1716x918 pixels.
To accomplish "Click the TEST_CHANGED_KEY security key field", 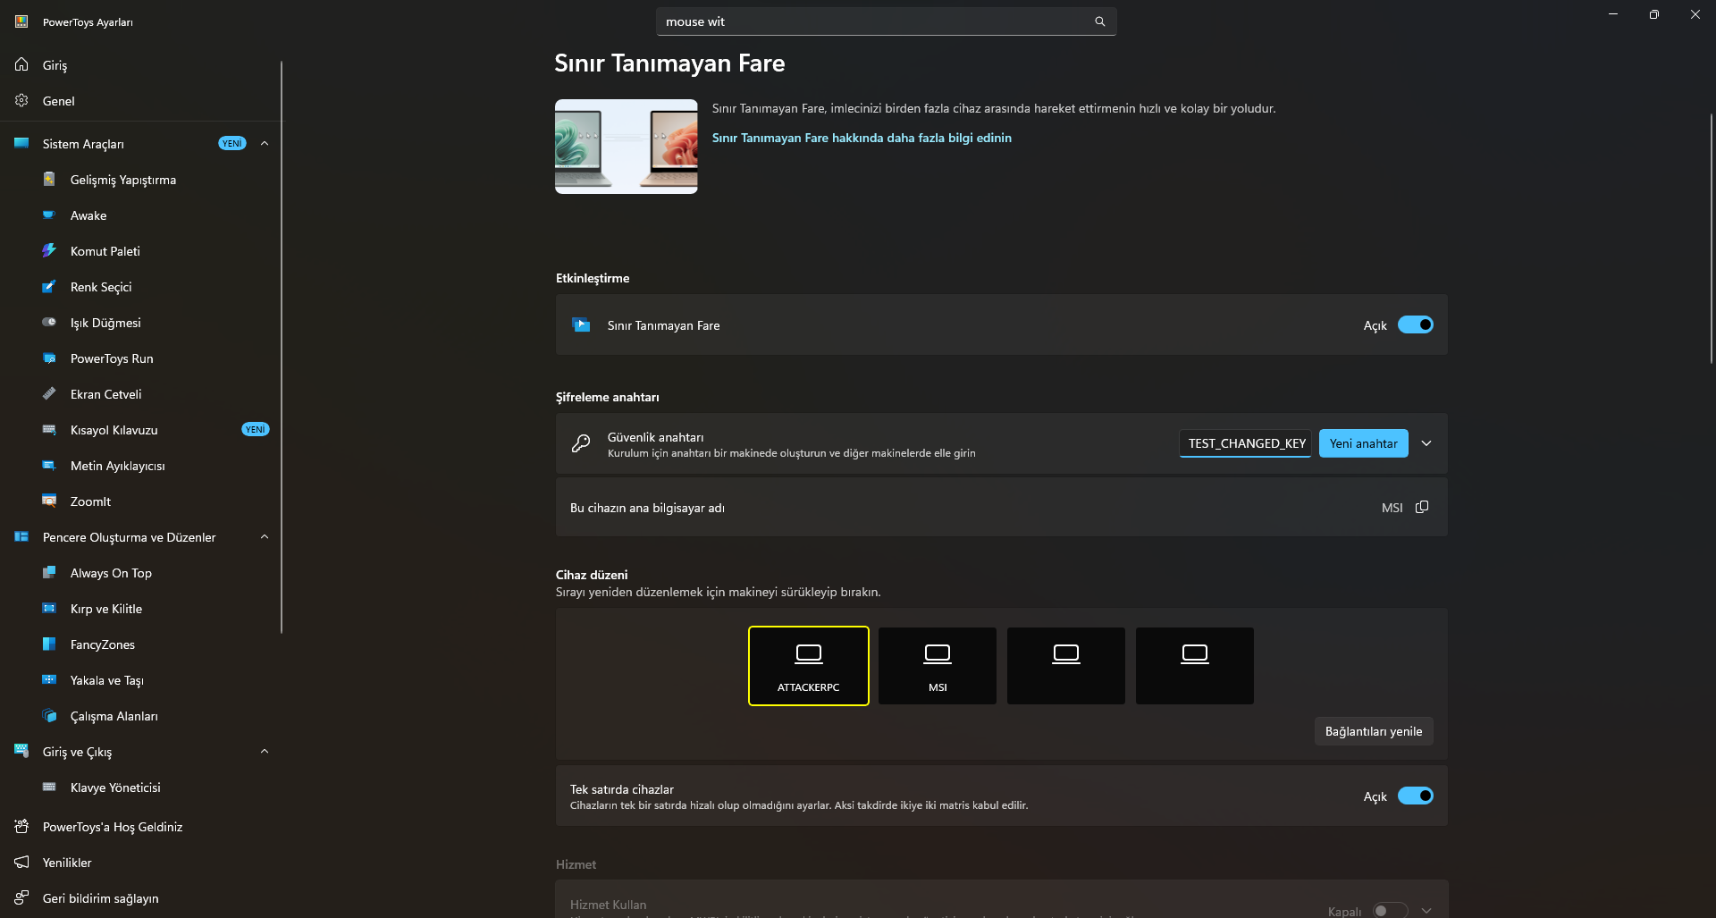I will coord(1246,443).
